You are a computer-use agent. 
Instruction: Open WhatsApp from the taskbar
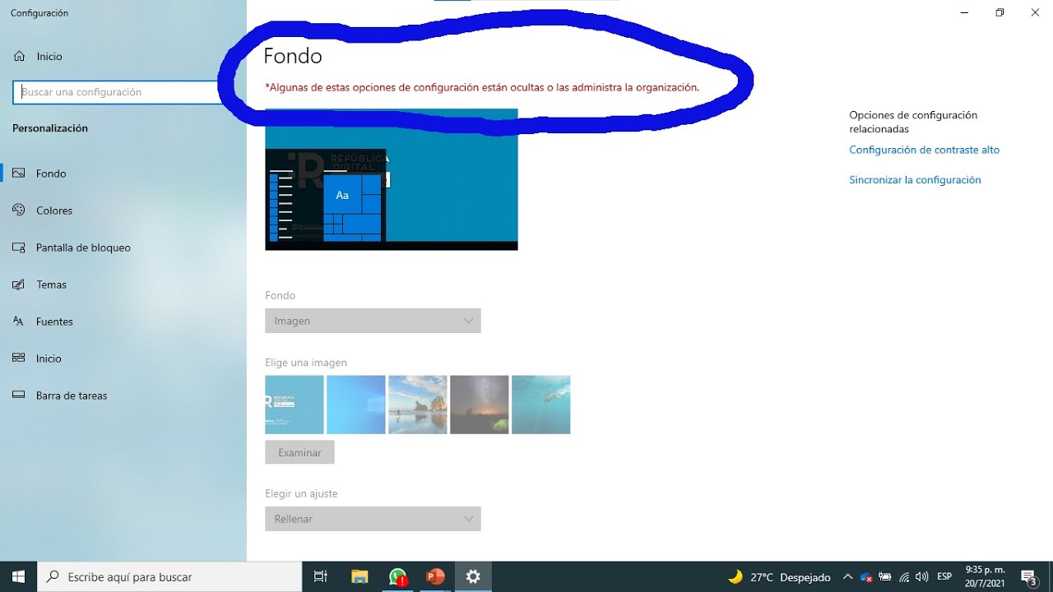point(397,576)
